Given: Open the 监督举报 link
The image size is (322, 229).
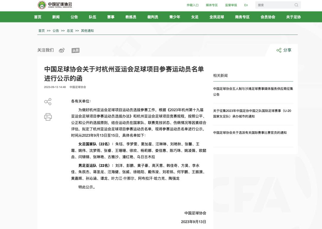Looking at the screenshot, I should click(x=231, y=5).
